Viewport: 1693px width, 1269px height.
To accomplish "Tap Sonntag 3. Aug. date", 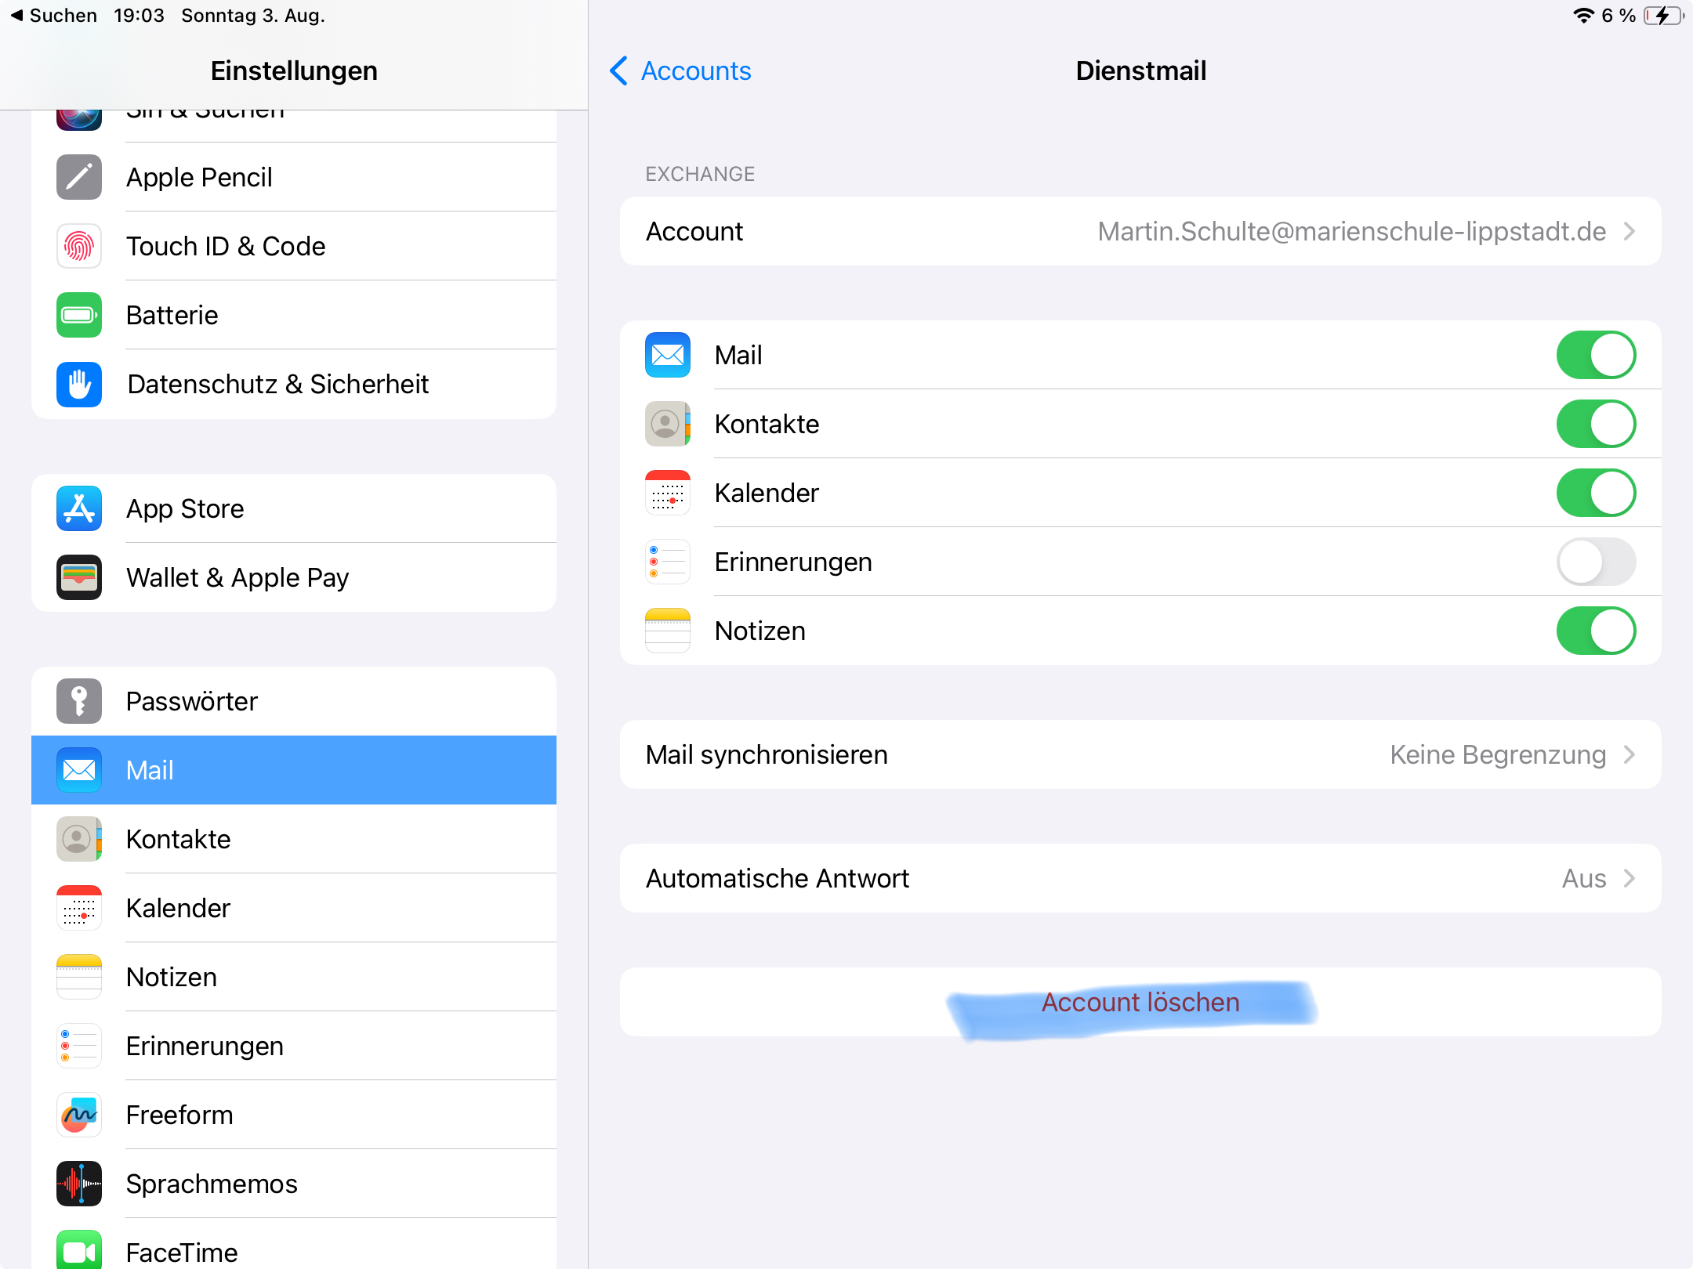I will point(253,16).
